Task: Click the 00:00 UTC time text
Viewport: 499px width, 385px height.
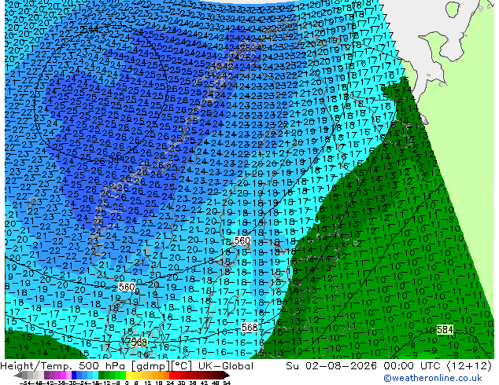Action: tap(413, 366)
